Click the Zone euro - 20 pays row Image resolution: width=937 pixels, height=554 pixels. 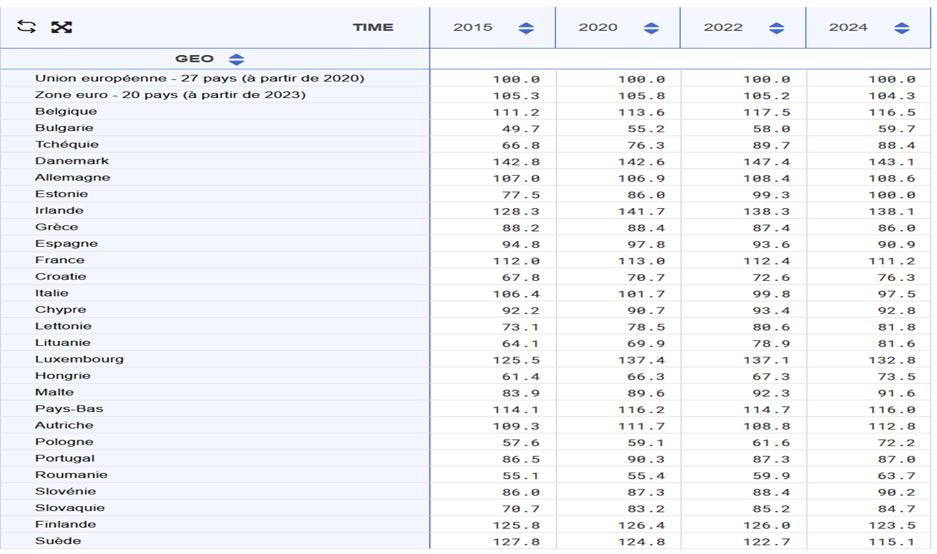click(x=170, y=95)
